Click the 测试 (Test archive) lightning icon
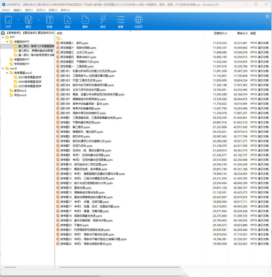The width and height of the screenshot is (272, 277). (x=103, y=20)
